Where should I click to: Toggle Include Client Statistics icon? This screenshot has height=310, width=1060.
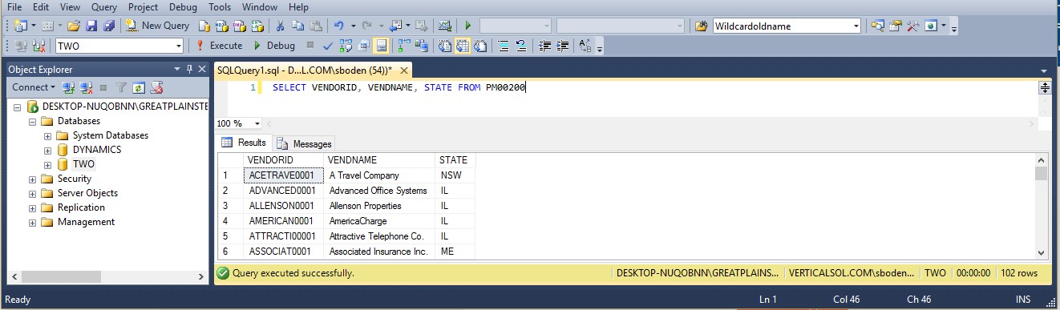(422, 46)
